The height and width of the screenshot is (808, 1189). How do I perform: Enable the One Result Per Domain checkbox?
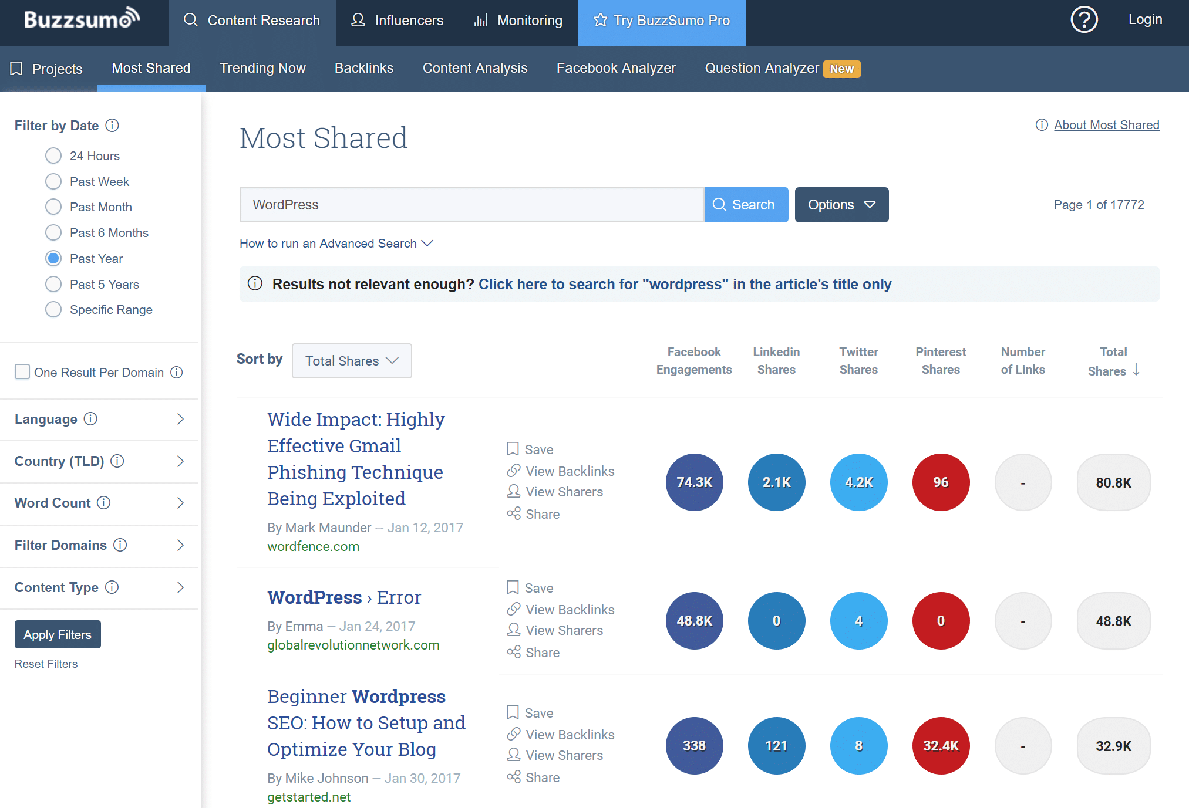pos(21,371)
